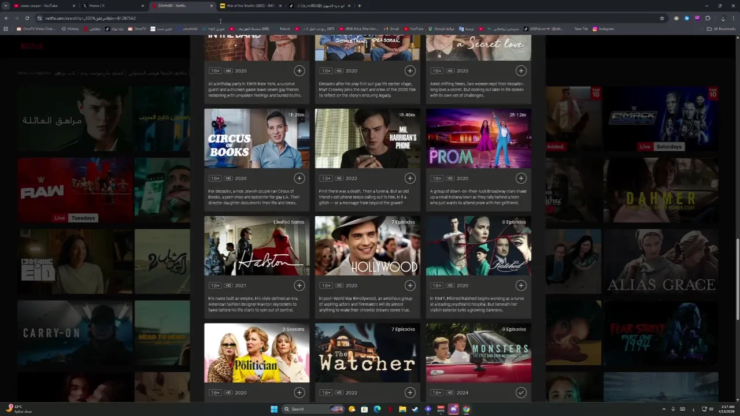Image resolution: width=740 pixels, height=416 pixels.
Task: Add the 1968 birthday party film to list
Action: click(x=299, y=70)
